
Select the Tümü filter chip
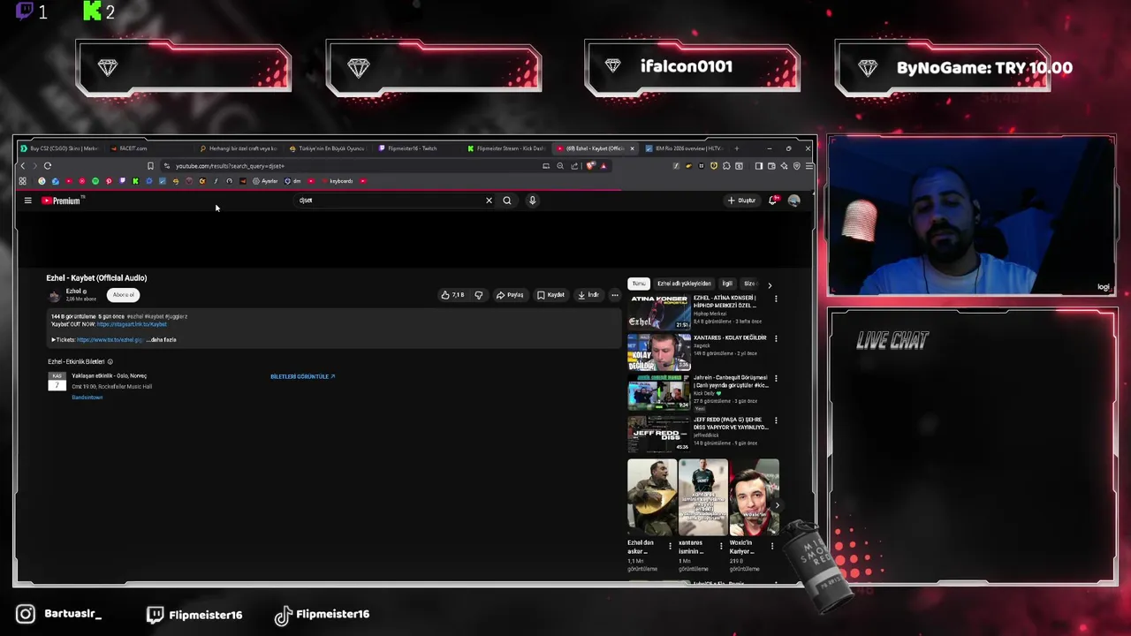tap(639, 284)
